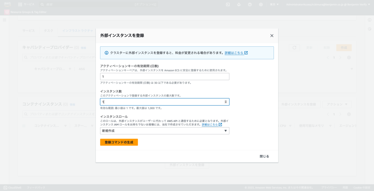Click the refresh button in キャパシティープロバイダー panel
The image size is (374, 191).
(x=294, y=48)
